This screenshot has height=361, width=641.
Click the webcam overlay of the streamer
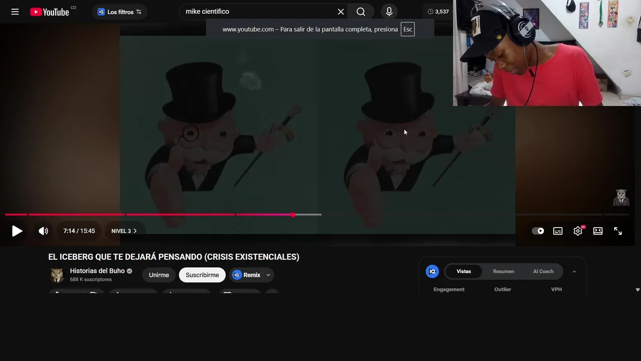pyautogui.click(x=547, y=53)
